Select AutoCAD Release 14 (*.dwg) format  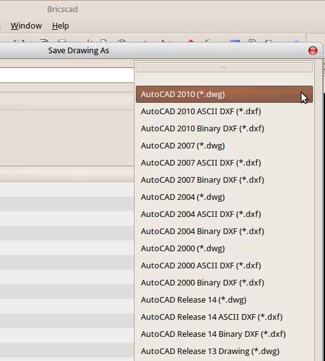click(224, 299)
